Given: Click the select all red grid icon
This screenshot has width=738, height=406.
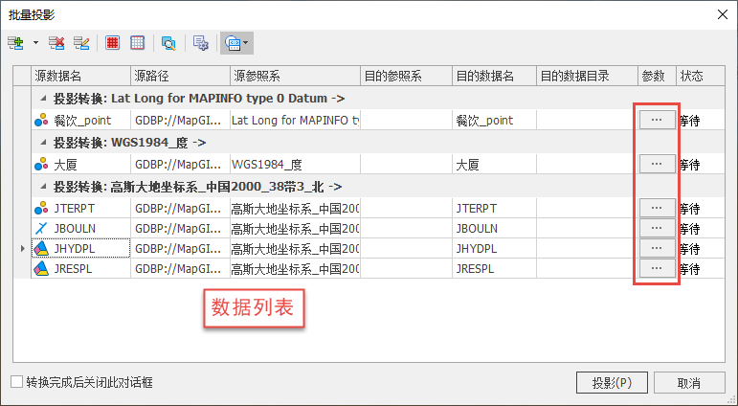Looking at the screenshot, I should click(113, 43).
